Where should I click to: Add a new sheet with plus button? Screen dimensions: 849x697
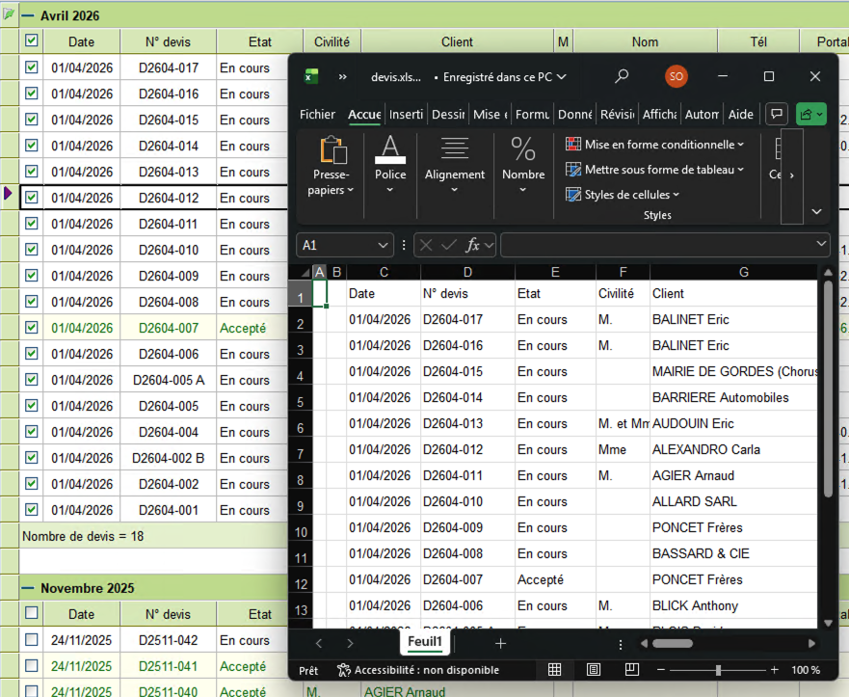pos(500,643)
